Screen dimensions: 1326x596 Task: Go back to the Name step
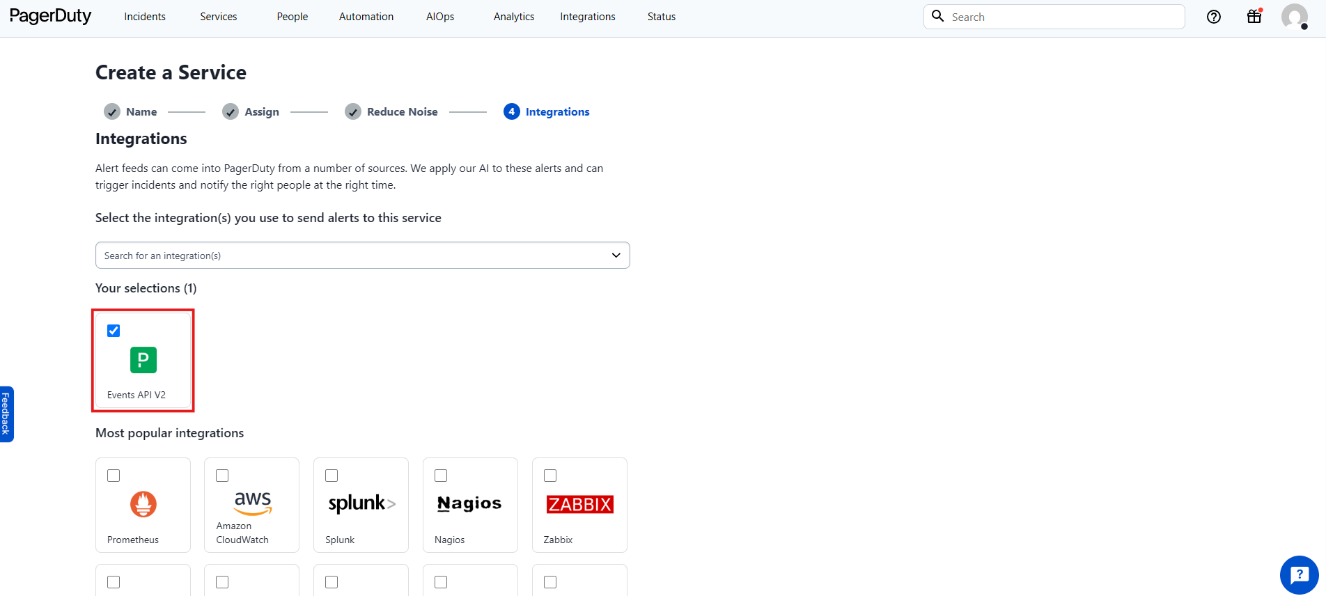coord(141,111)
